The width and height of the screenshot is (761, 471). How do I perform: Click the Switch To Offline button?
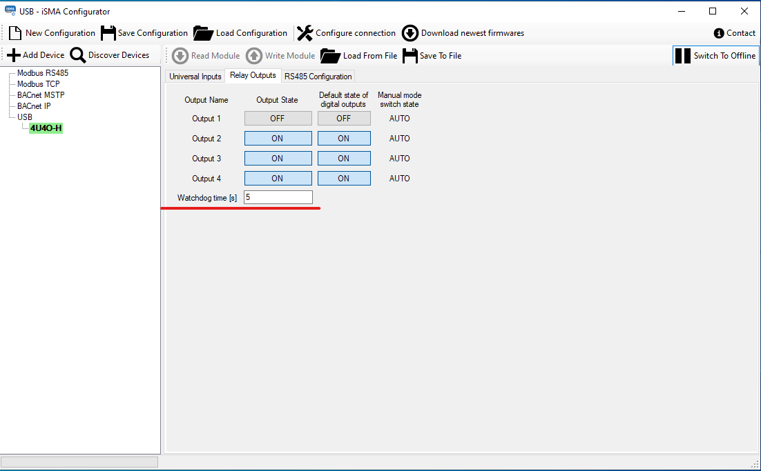click(715, 56)
